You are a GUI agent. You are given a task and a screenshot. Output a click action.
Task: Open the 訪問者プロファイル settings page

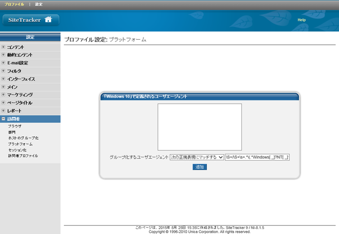tap(23, 156)
